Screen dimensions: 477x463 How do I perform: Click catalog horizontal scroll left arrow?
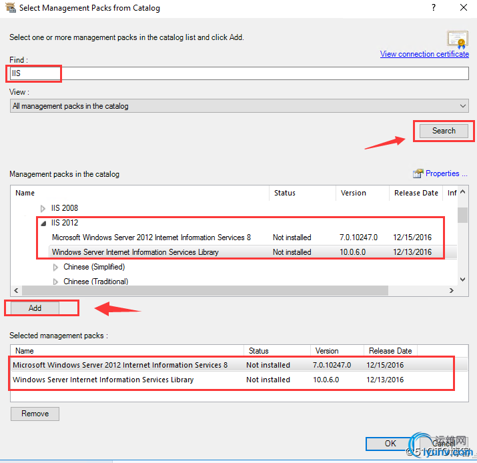(x=16, y=290)
